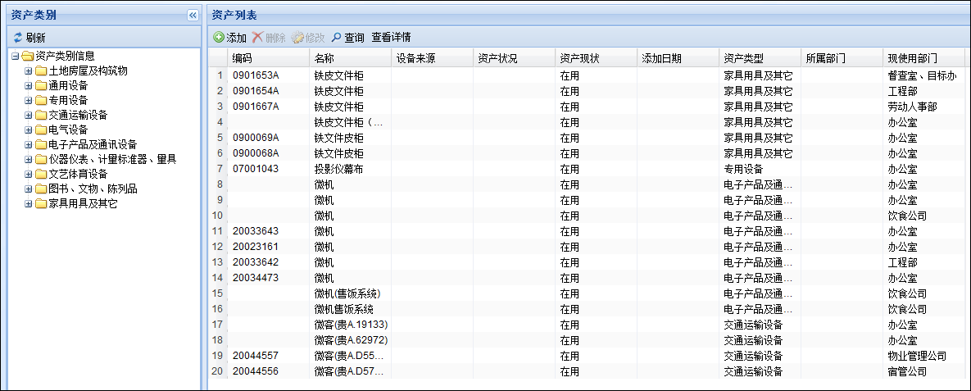
Task: Click the 资产类型 column header
Action: click(x=760, y=58)
